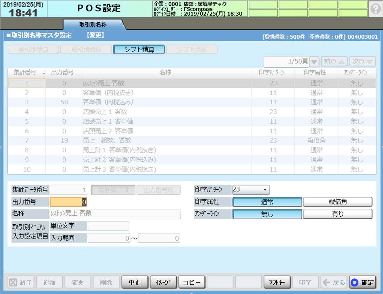
Task: Select row 客単価（内税抜き）
Action: [x=192, y=93]
